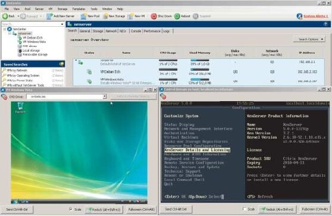This screenshot has width=332, height=216.
Task: Click the xenserver row status icon in overview
Action: tap(80, 62)
